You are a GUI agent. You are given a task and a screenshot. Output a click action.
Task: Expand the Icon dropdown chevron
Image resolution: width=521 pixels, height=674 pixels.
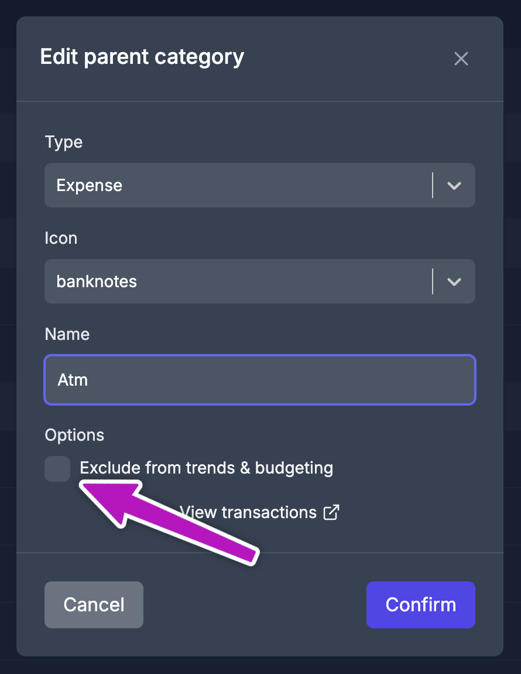(454, 281)
